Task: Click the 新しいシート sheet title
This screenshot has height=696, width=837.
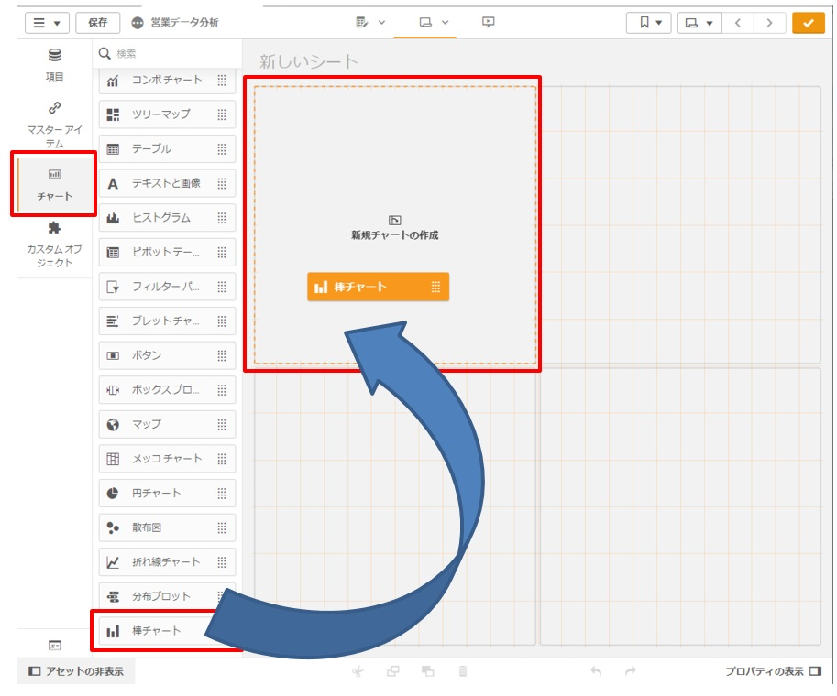Action: point(309,62)
